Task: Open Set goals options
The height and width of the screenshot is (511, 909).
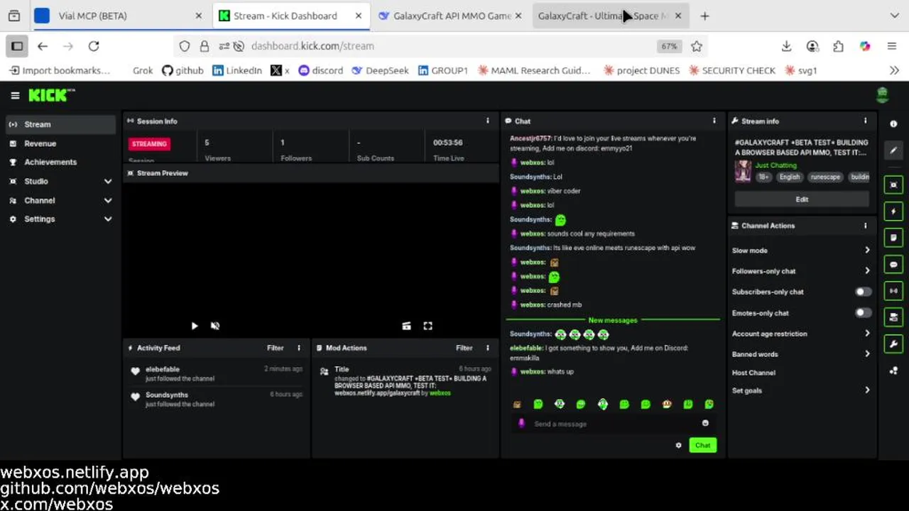Action: 801,390
